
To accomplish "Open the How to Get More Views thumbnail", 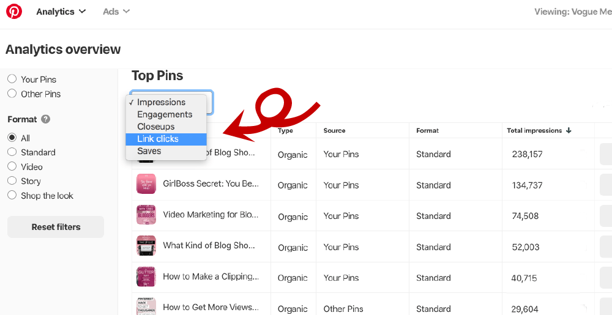I will coord(146,307).
